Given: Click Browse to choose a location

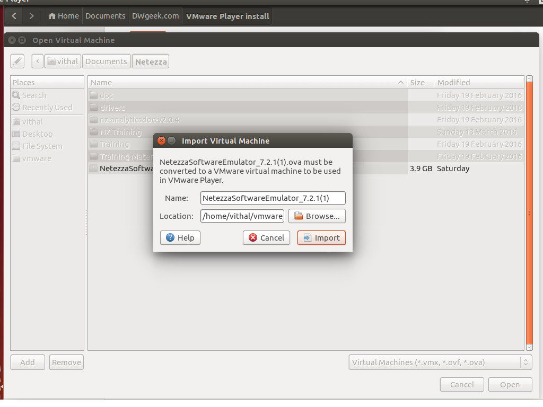Looking at the screenshot, I should coord(317,216).
